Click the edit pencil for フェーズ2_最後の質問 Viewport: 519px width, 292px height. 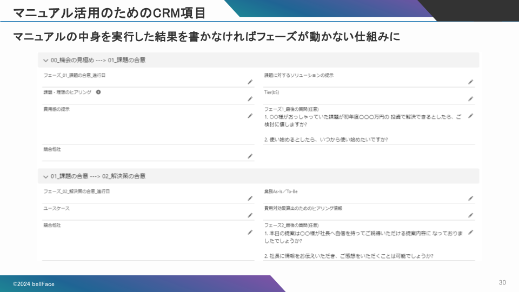[x=471, y=232]
